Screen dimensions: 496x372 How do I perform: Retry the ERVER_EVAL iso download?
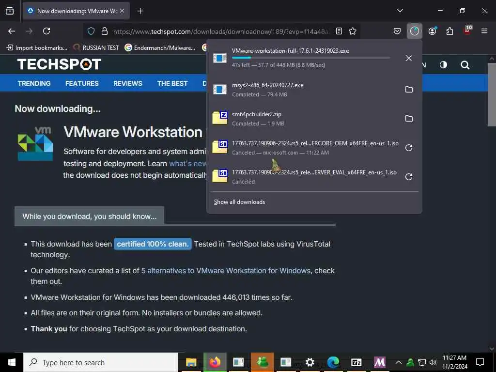(409, 177)
